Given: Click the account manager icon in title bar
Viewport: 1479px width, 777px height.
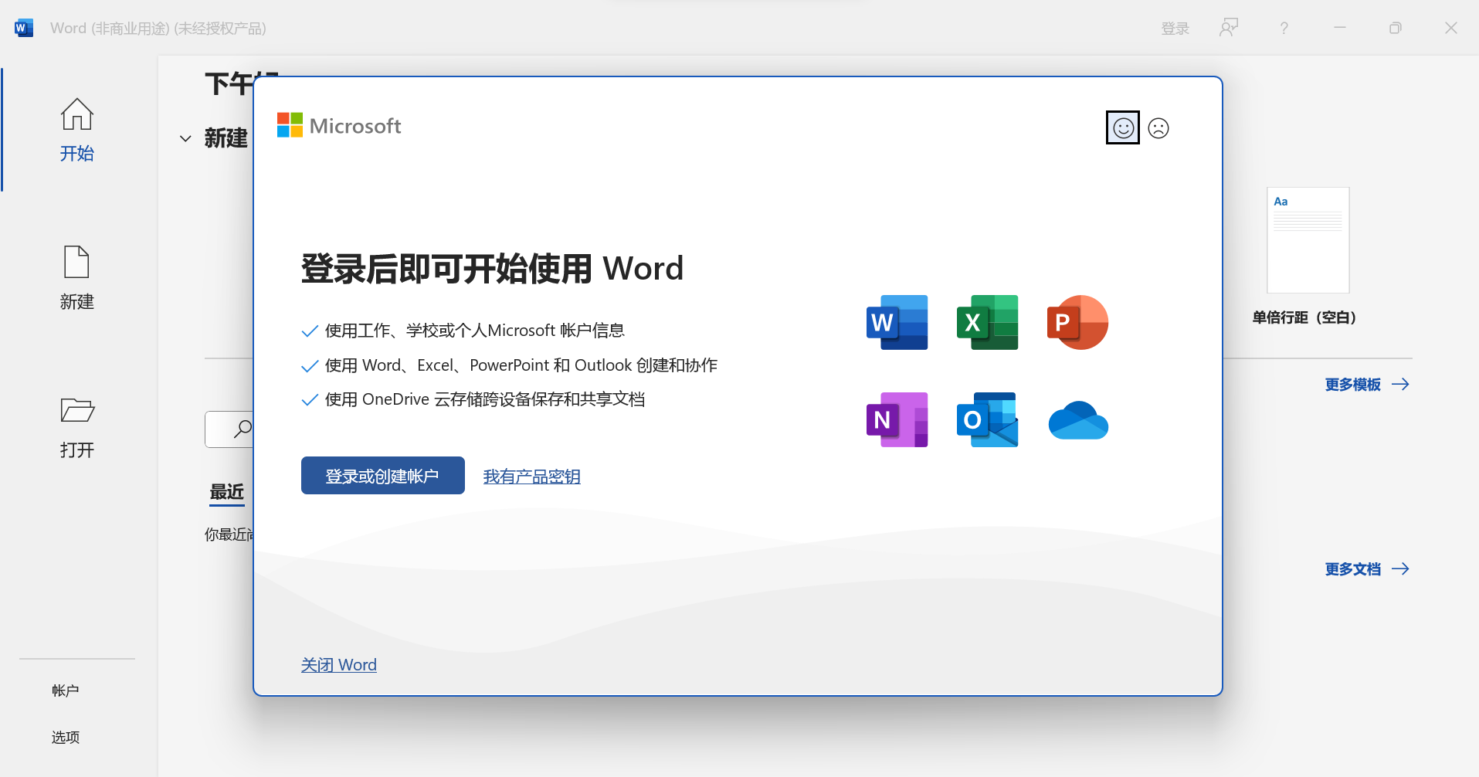Looking at the screenshot, I should point(1229,28).
